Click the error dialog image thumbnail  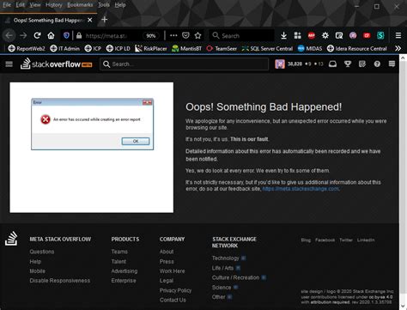coord(92,148)
